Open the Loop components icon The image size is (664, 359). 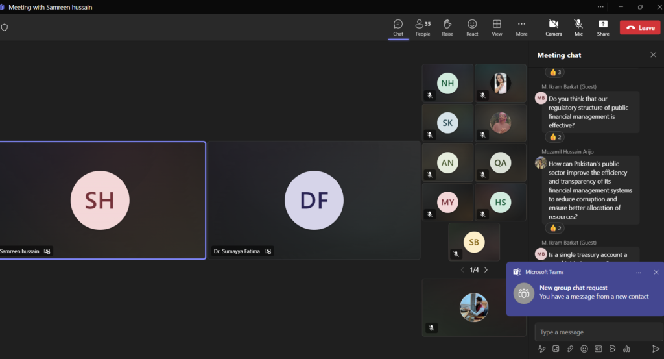pyautogui.click(x=612, y=349)
